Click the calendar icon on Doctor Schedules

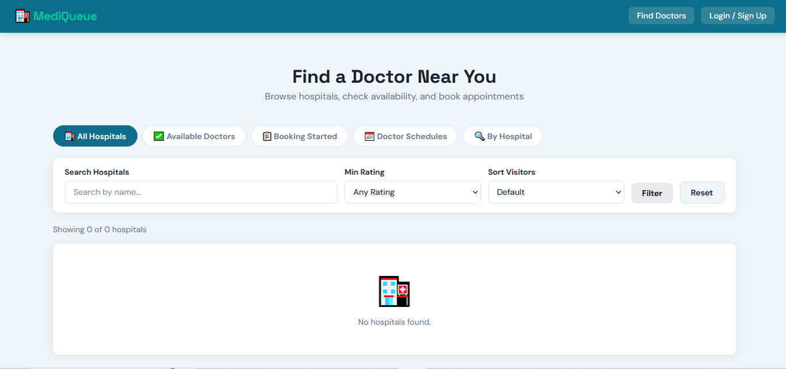click(369, 136)
